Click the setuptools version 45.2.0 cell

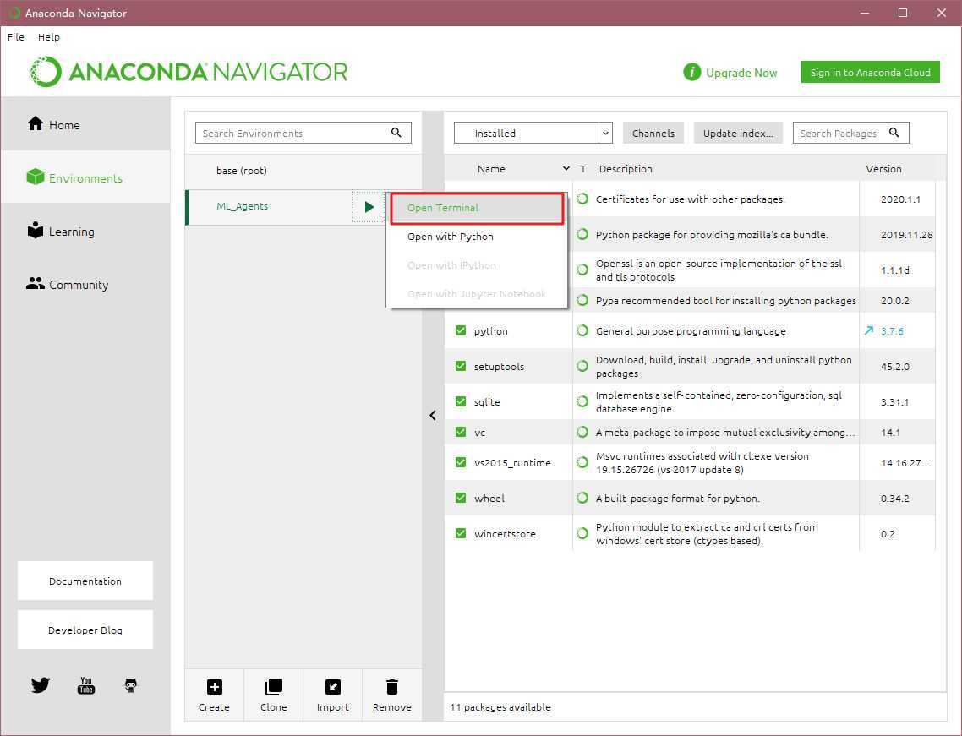tap(895, 367)
